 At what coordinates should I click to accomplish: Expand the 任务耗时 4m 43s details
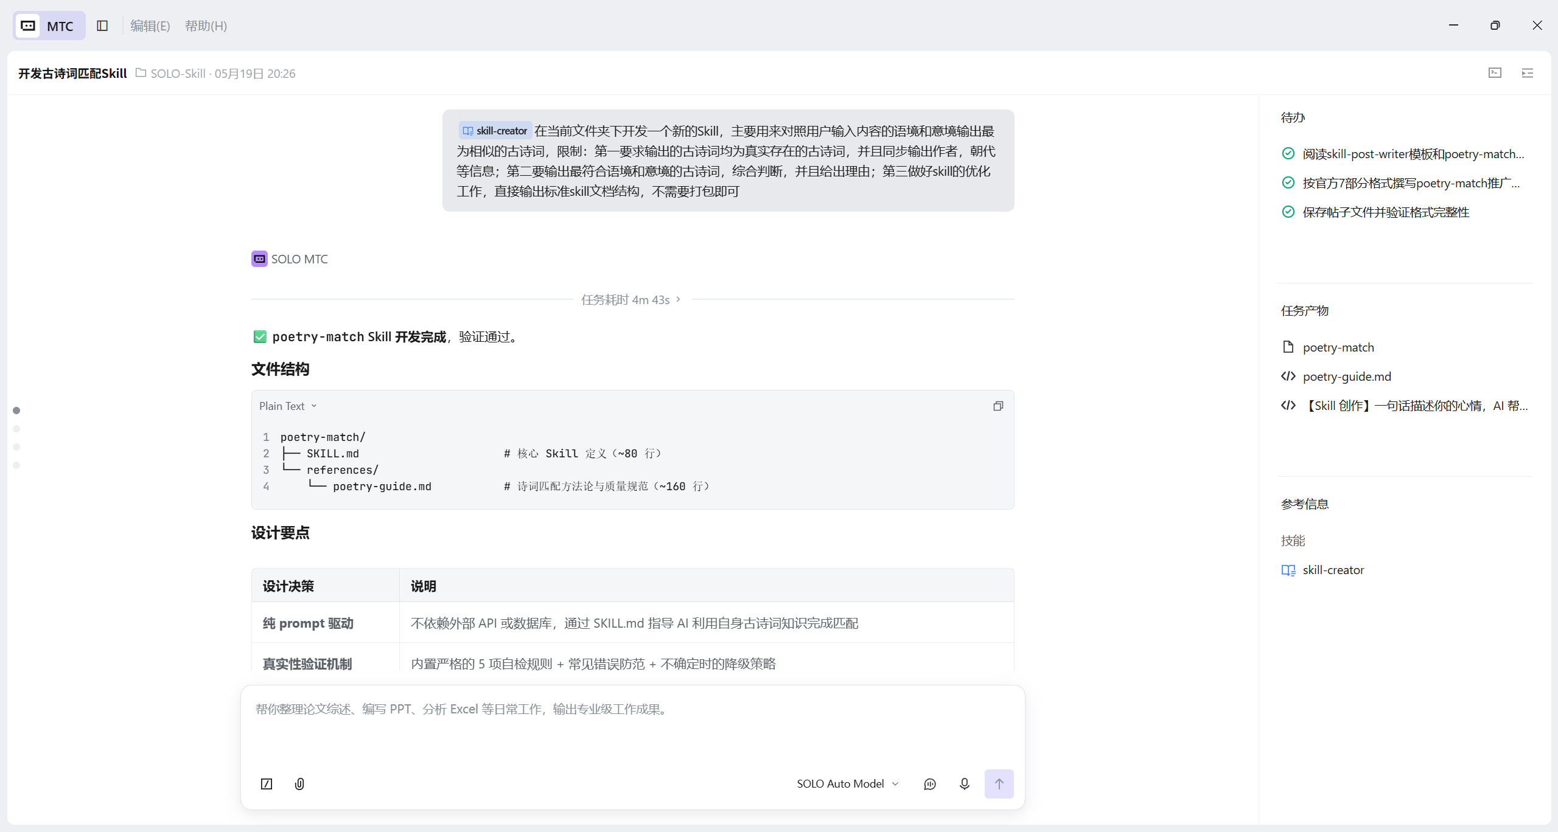point(631,299)
